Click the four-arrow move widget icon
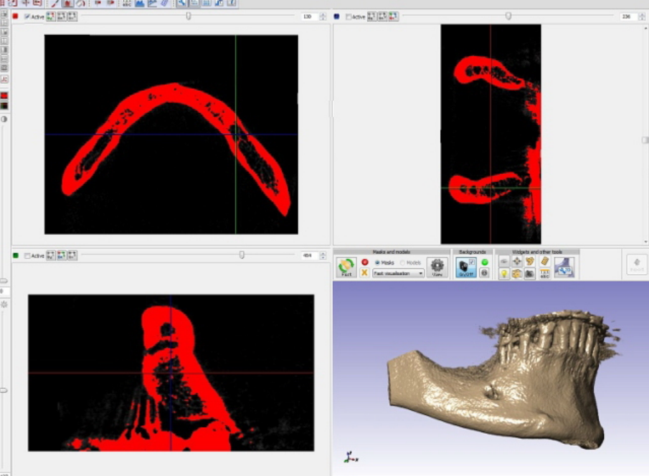The height and width of the screenshot is (476, 649). (x=517, y=261)
